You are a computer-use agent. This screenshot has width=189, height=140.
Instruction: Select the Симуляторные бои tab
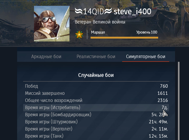146,57
